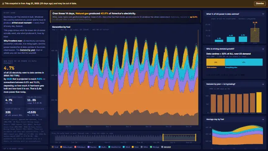
Task: Click the 33% share of new demand card
Action: tap(14, 112)
